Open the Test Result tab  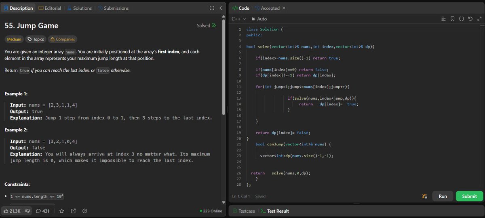(274, 211)
